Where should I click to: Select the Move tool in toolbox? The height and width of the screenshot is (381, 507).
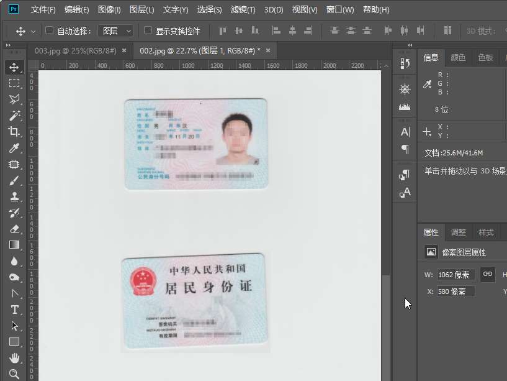(x=14, y=67)
